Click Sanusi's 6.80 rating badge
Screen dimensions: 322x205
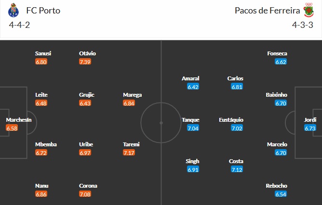[x=41, y=62]
